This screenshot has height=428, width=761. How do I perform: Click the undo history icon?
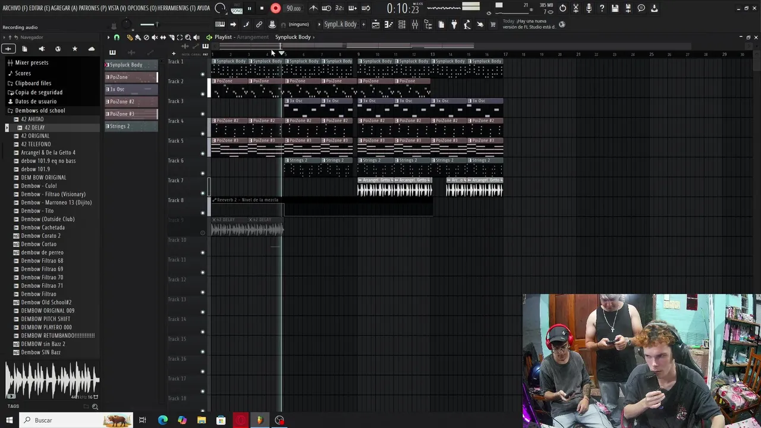click(562, 8)
